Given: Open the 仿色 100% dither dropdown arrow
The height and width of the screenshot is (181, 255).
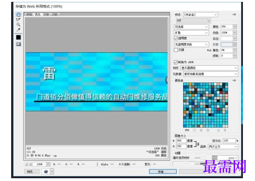Looking at the screenshot, I should [x=235, y=33].
